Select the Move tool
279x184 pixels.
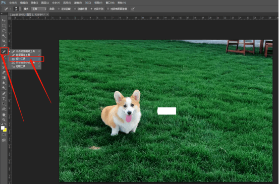pos(4,20)
